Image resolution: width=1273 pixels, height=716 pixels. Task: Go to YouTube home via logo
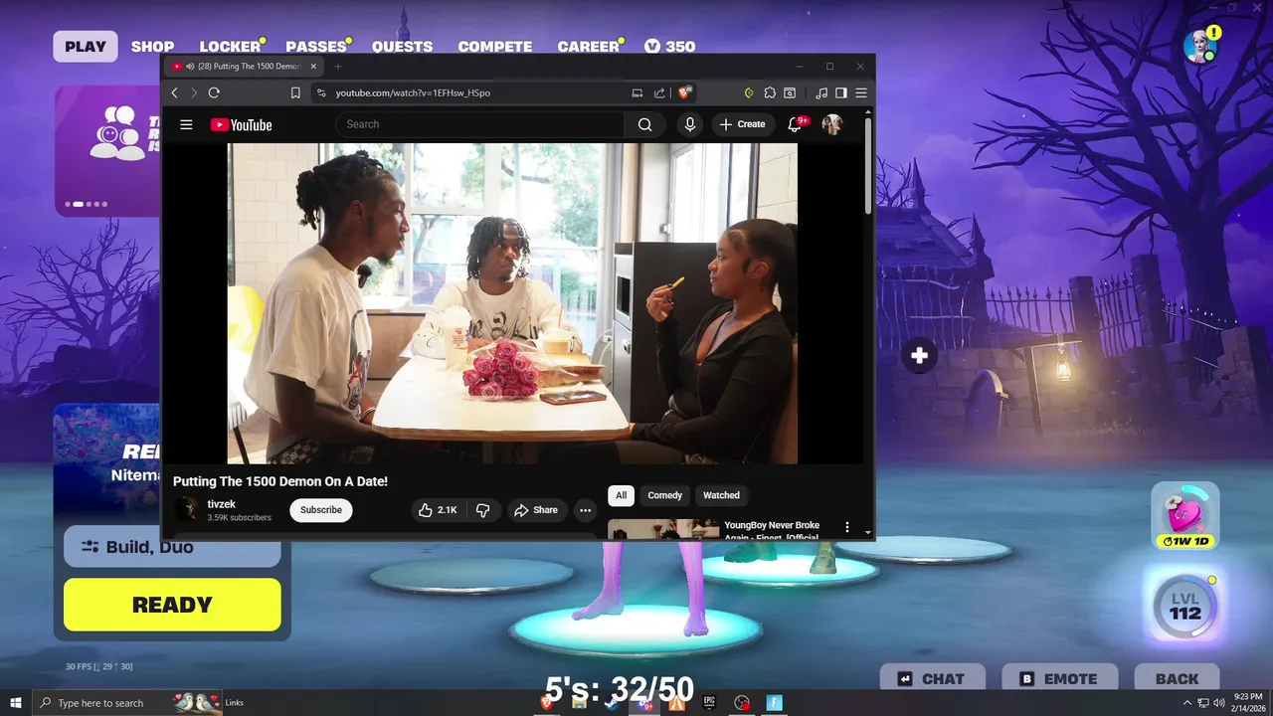click(241, 124)
